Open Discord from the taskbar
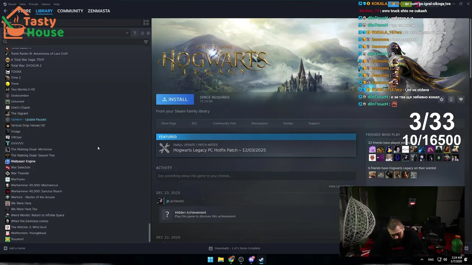472x265 pixels. 251,259
